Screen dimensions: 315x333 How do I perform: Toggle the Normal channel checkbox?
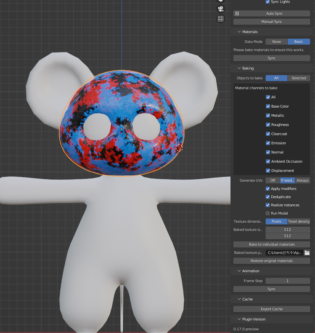[x=268, y=152]
